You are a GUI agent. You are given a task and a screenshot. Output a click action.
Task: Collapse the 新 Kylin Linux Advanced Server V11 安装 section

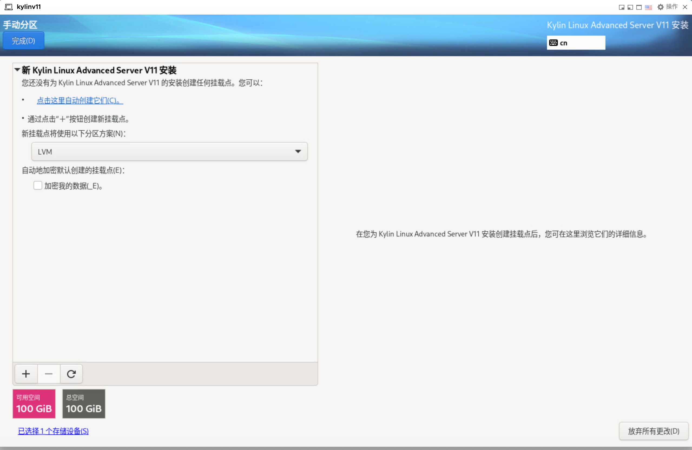pyautogui.click(x=17, y=70)
